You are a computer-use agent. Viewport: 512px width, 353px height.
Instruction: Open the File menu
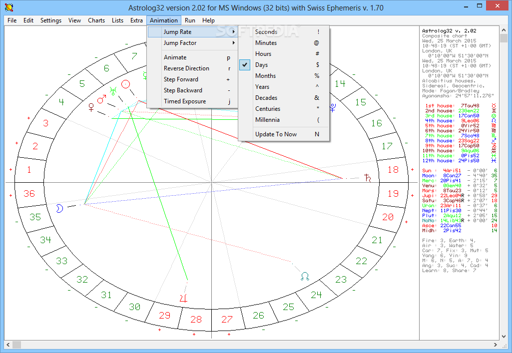pyautogui.click(x=12, y=20)
